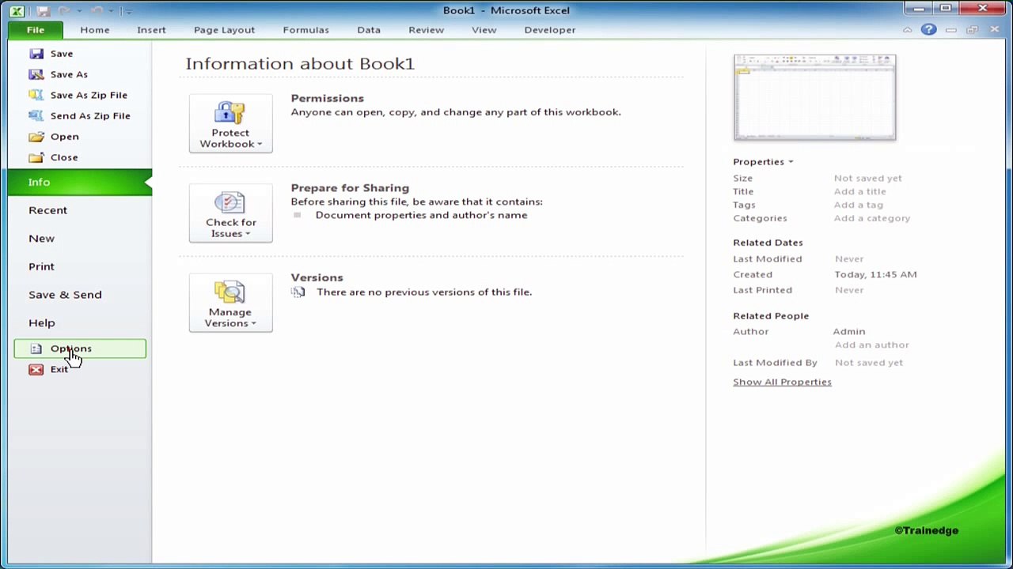1013x569 pixels.
Task: Click the Last Modified By value
Action: (868, 363)
